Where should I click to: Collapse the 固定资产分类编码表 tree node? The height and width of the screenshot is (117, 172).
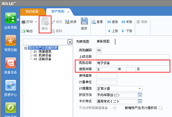tap(26, 48)
